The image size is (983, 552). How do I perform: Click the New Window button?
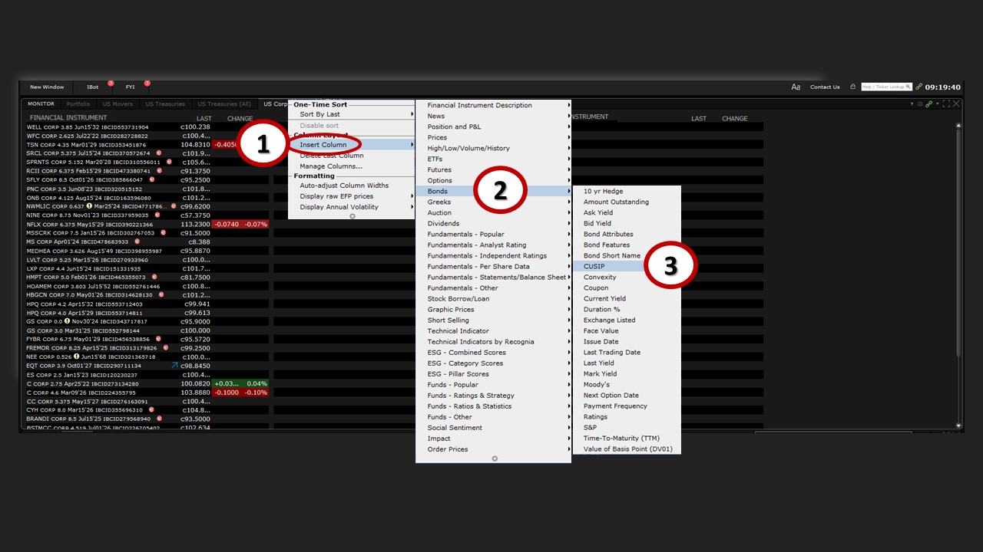[47, 87]
